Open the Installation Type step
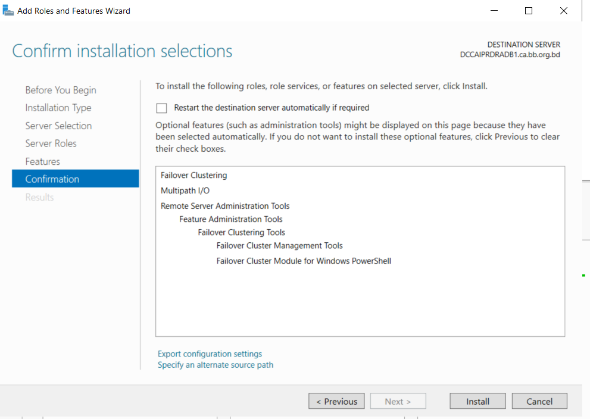The width and height of the screenshot is (590, 419). [58, 108]
